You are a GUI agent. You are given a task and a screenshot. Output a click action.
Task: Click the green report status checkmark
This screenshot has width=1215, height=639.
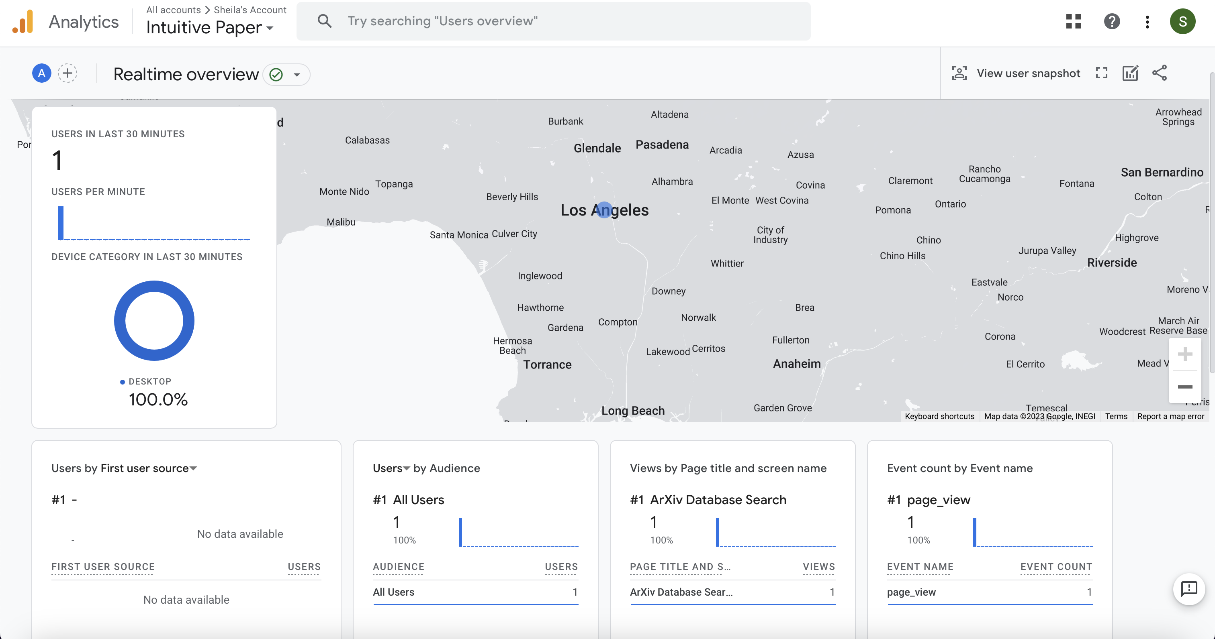(276, 74)
